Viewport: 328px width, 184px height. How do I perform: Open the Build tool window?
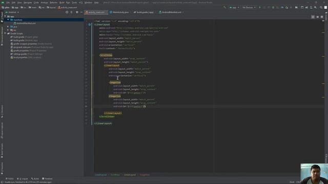[35, 179]
